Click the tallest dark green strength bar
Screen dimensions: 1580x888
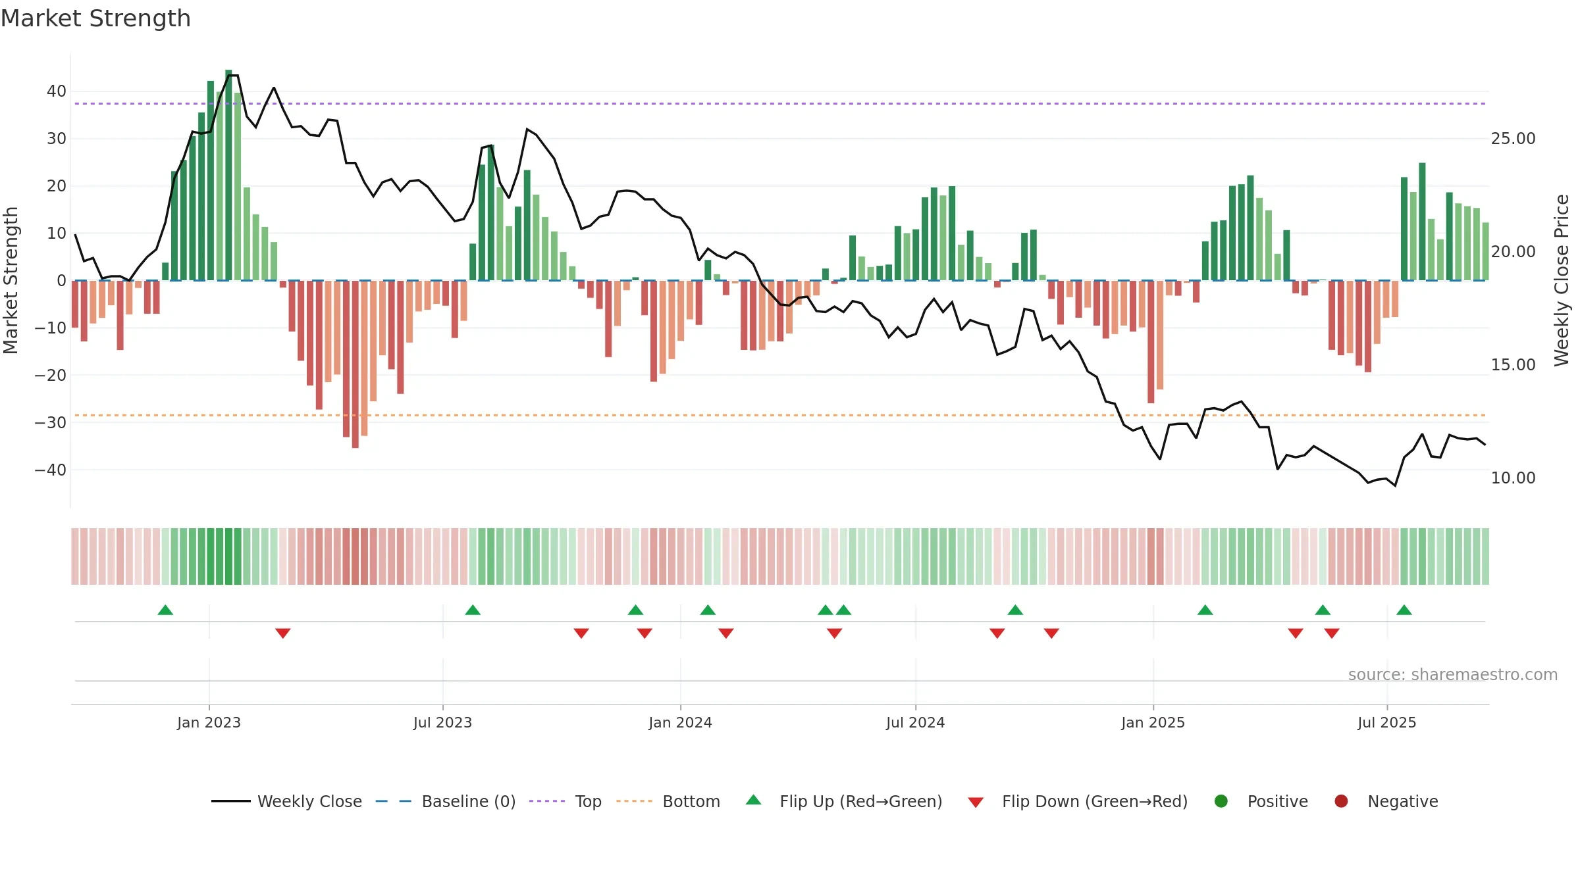point(228,175)
